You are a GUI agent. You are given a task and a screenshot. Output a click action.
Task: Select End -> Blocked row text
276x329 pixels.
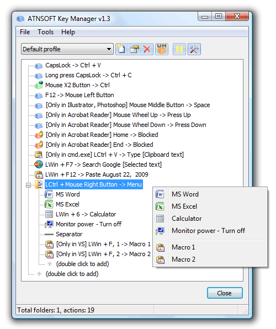(x=99, y=145)
